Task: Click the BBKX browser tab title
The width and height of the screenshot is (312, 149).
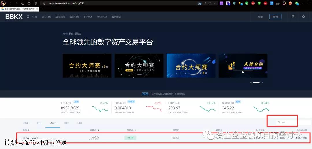Action: coord(20,9)
